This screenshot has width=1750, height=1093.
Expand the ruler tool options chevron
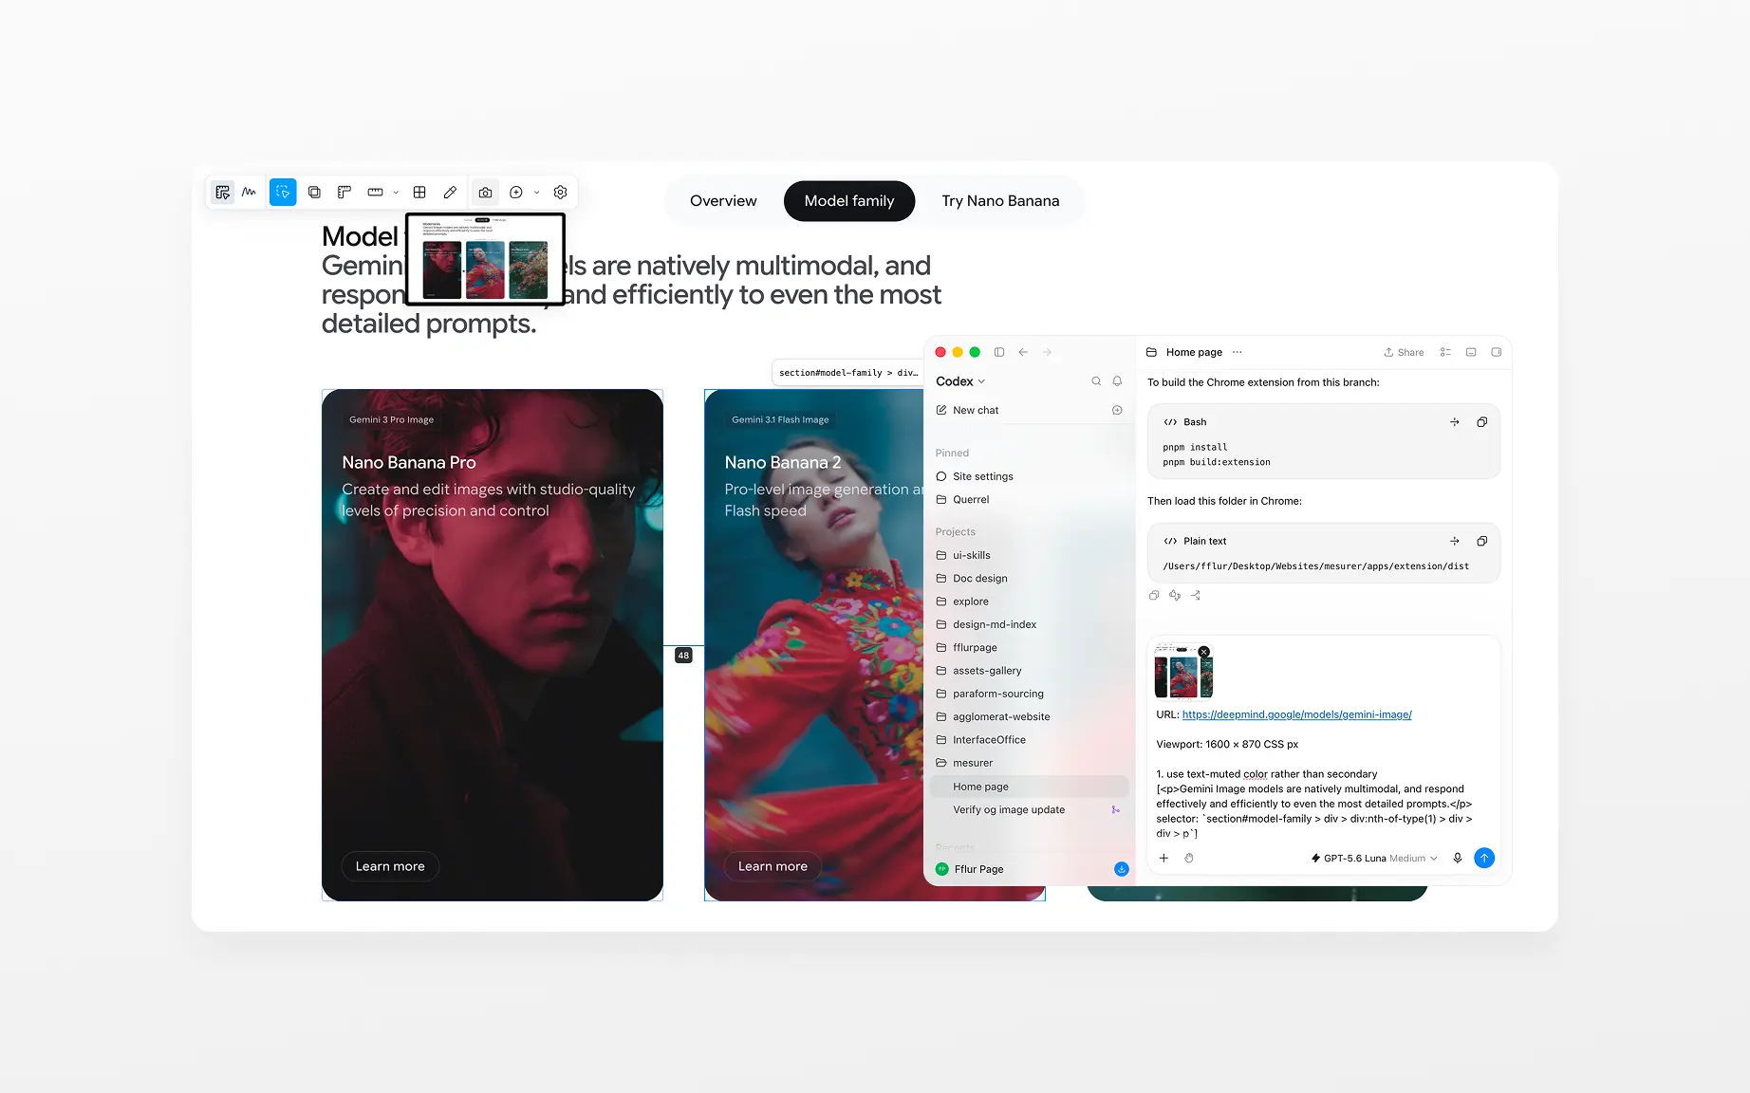pos(396,193)
